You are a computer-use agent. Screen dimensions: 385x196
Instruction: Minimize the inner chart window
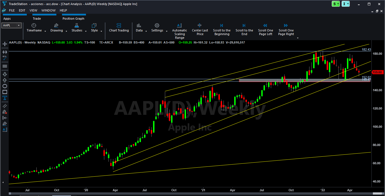pyautogui.click(x=372, y=11)
